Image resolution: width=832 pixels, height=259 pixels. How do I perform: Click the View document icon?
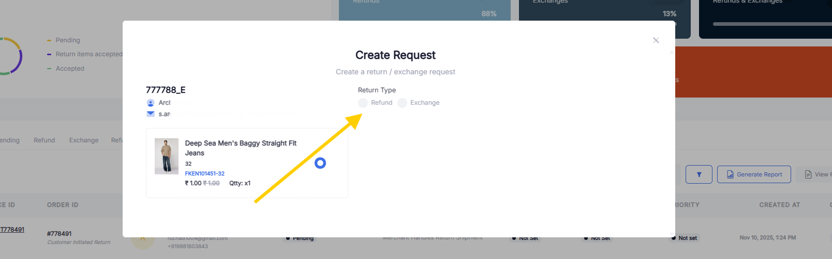point(808,174)
